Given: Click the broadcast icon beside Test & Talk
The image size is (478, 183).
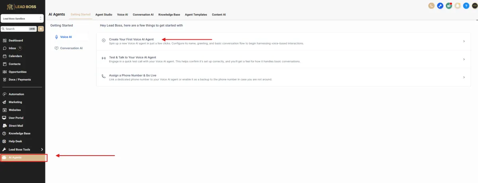Looking at the screenshot, I should [x=104, y=58].
